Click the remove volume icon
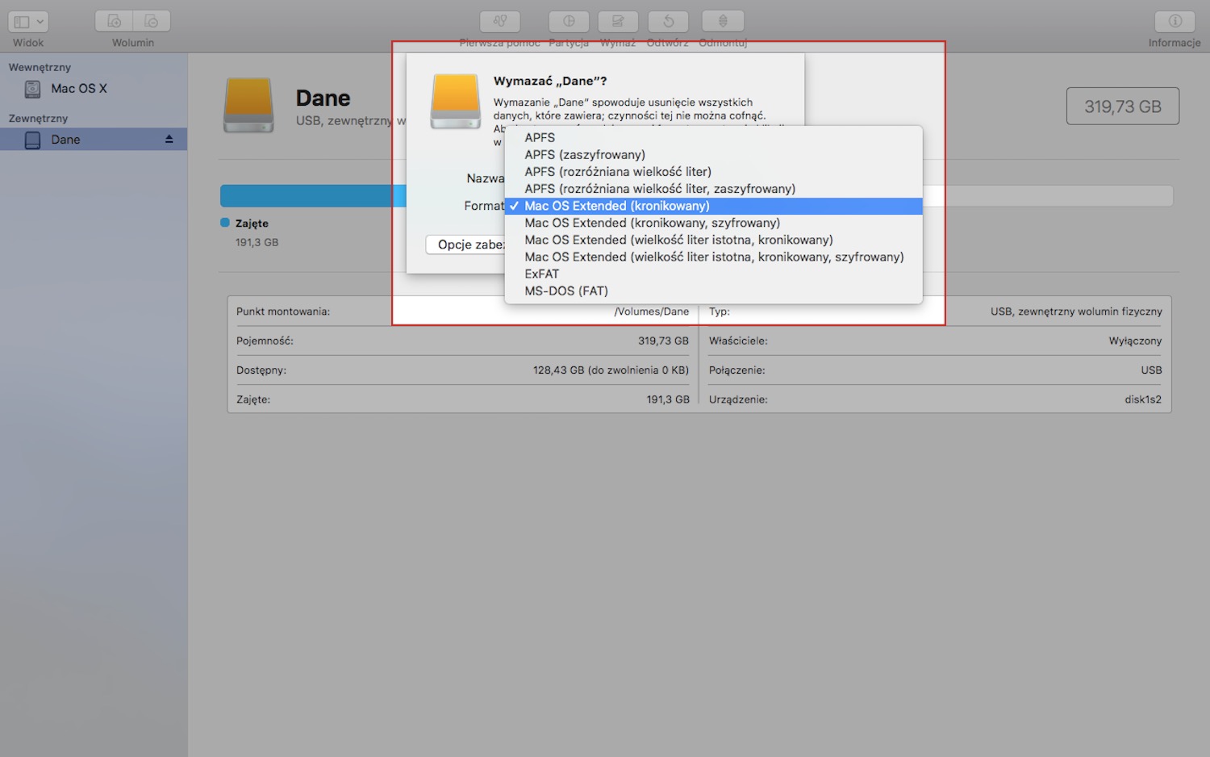The height and width of the screenshot is (757, 1210). click(x=152, y=22)
